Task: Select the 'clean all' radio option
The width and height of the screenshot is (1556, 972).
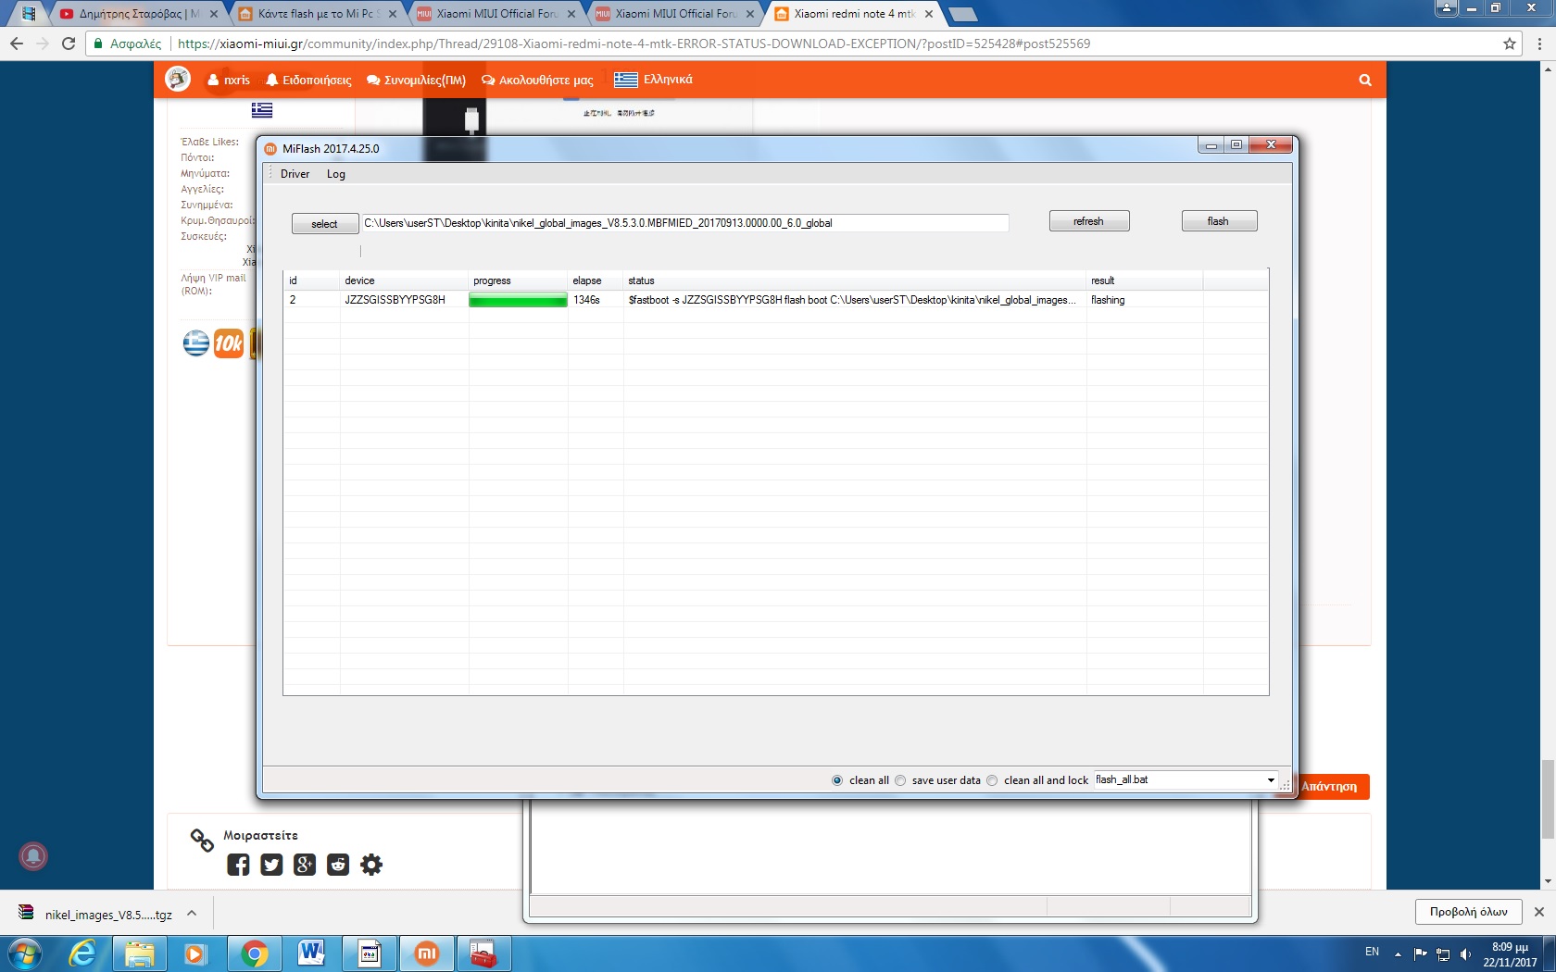Action: [x=837, y=780]
